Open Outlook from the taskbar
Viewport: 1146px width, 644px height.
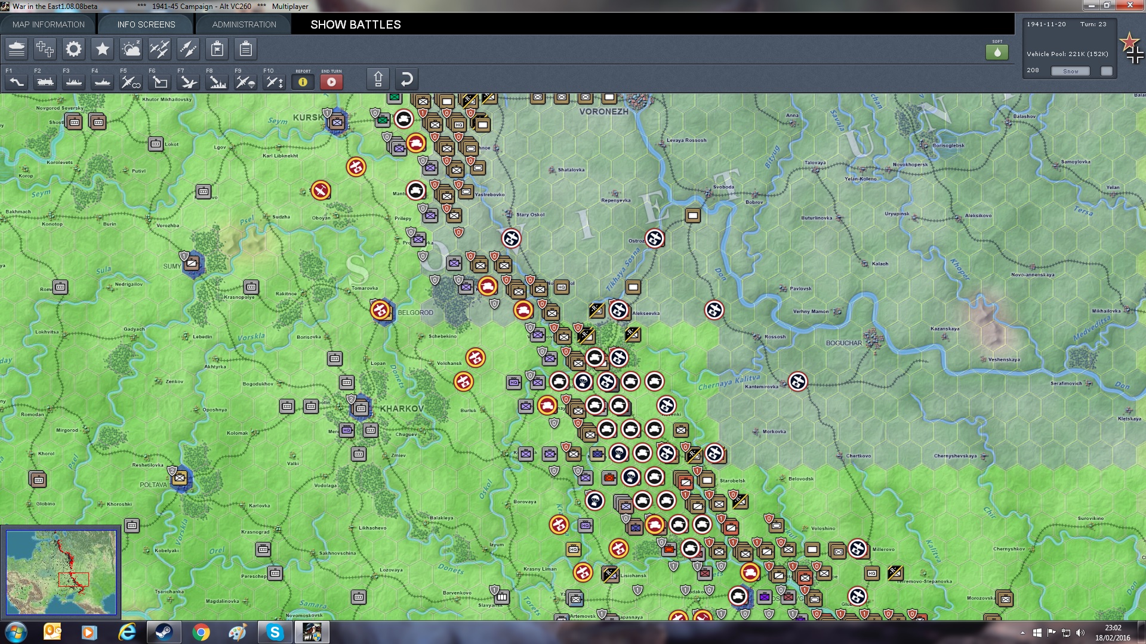(53, 632)
